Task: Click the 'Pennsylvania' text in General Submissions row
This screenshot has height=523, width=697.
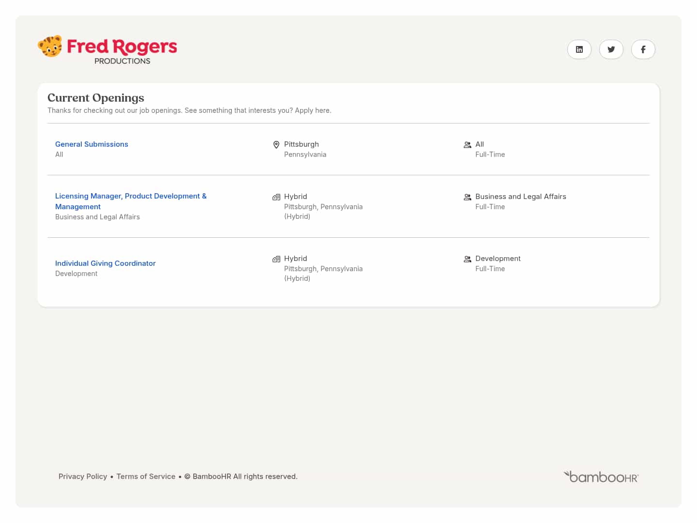Action: (x=305, y=154)
